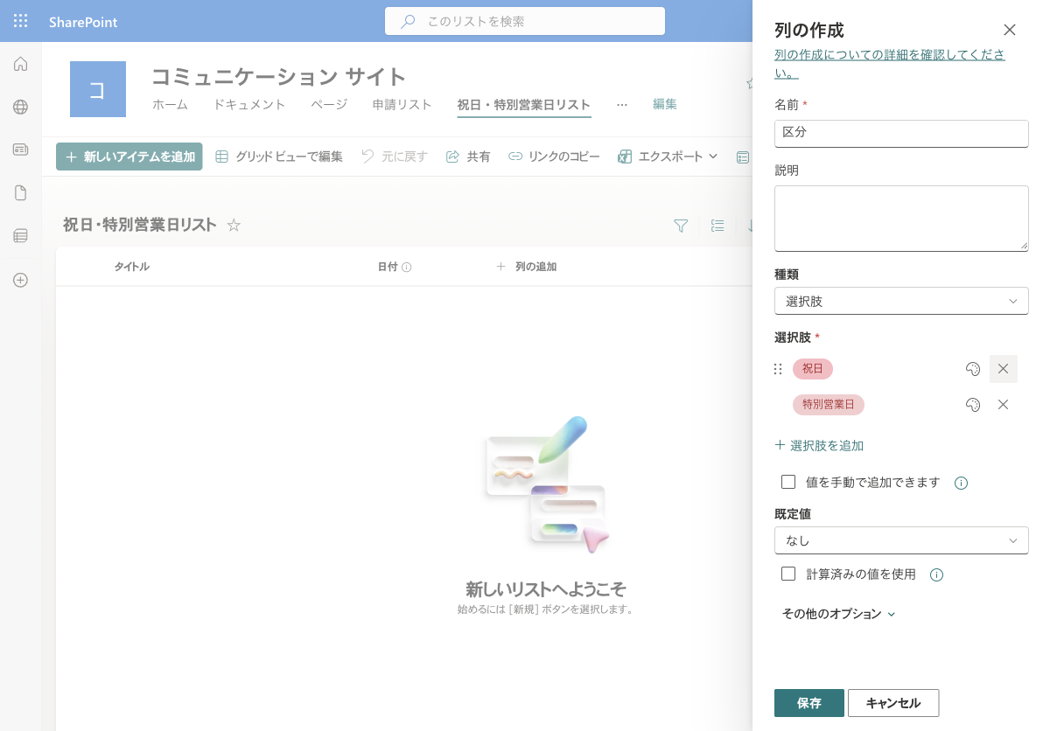Remove the 特別営業日 choice

click(1004, 405)
